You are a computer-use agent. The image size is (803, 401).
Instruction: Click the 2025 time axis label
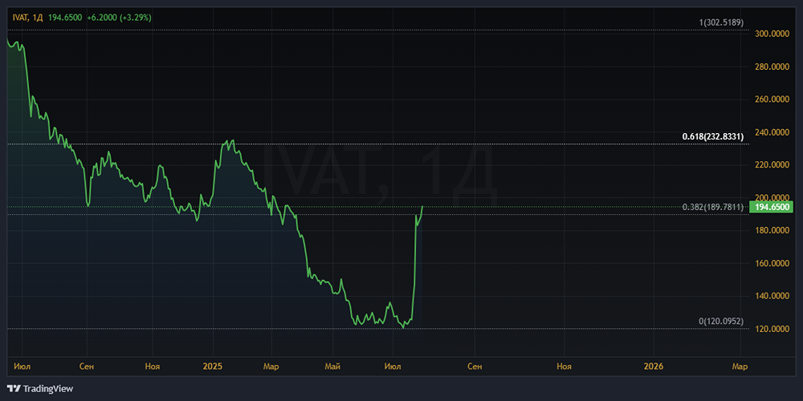tap(213, 367)
